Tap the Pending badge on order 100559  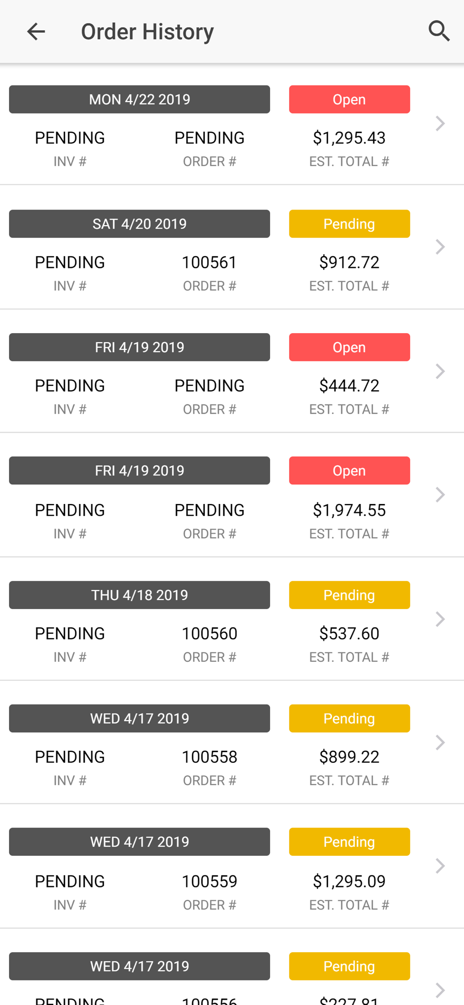349,842
